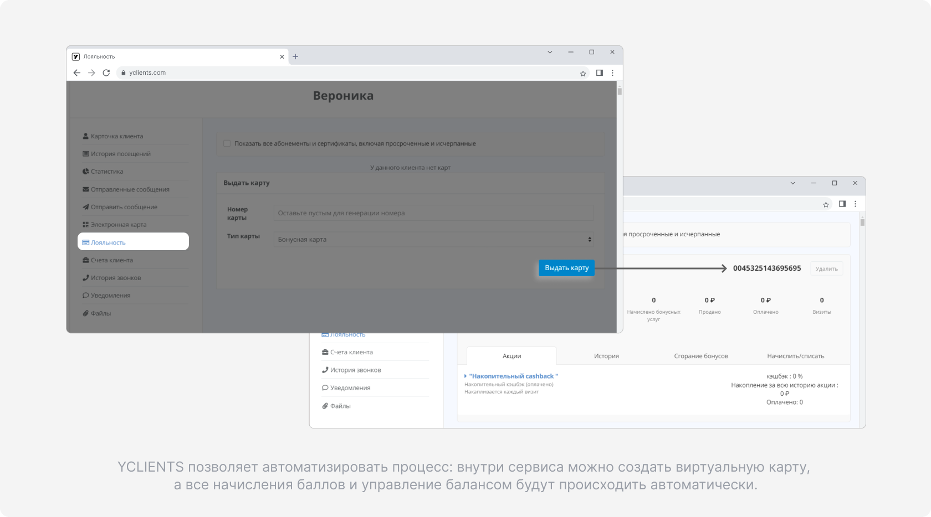Image resolution: width=931 pixels, height=517 pixels.
Task: Reload the yclients.com page
Action: (106, 73)
